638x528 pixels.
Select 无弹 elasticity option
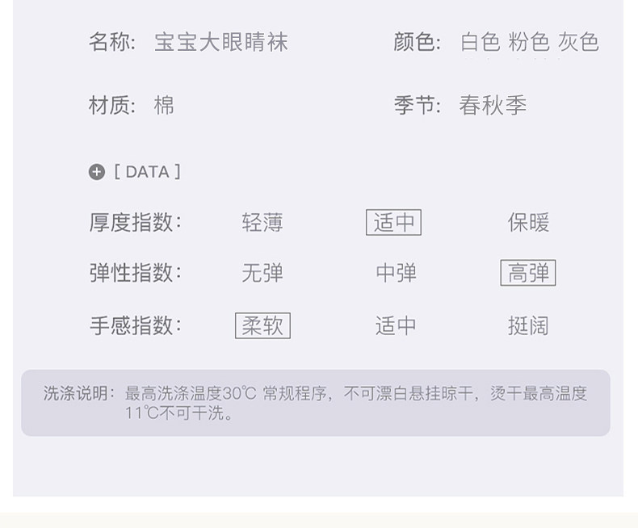(262, 274)
